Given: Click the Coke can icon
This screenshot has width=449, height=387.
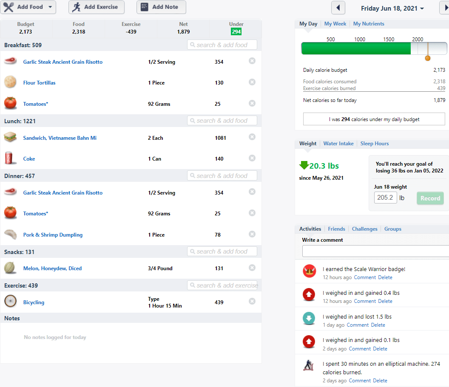Looking at the screenshot, I should pos(9,158).
